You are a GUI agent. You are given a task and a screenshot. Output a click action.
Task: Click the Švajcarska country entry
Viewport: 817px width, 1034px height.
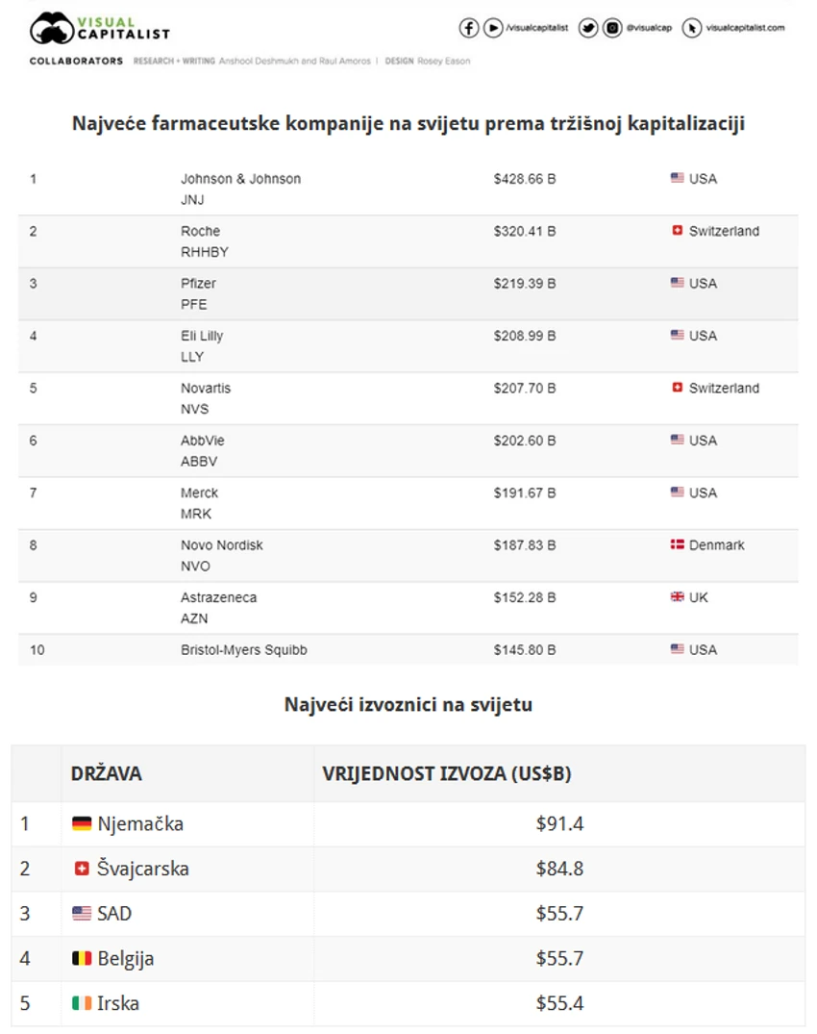(143, 869)
